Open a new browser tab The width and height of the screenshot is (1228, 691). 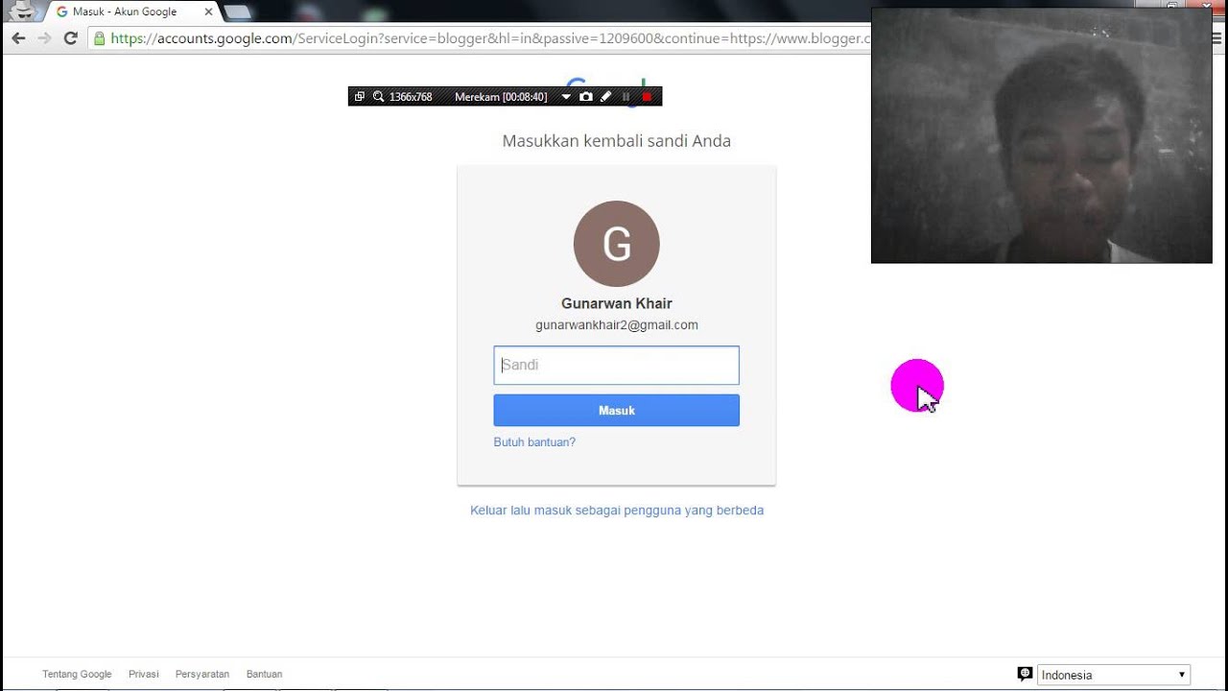(237, 12)
